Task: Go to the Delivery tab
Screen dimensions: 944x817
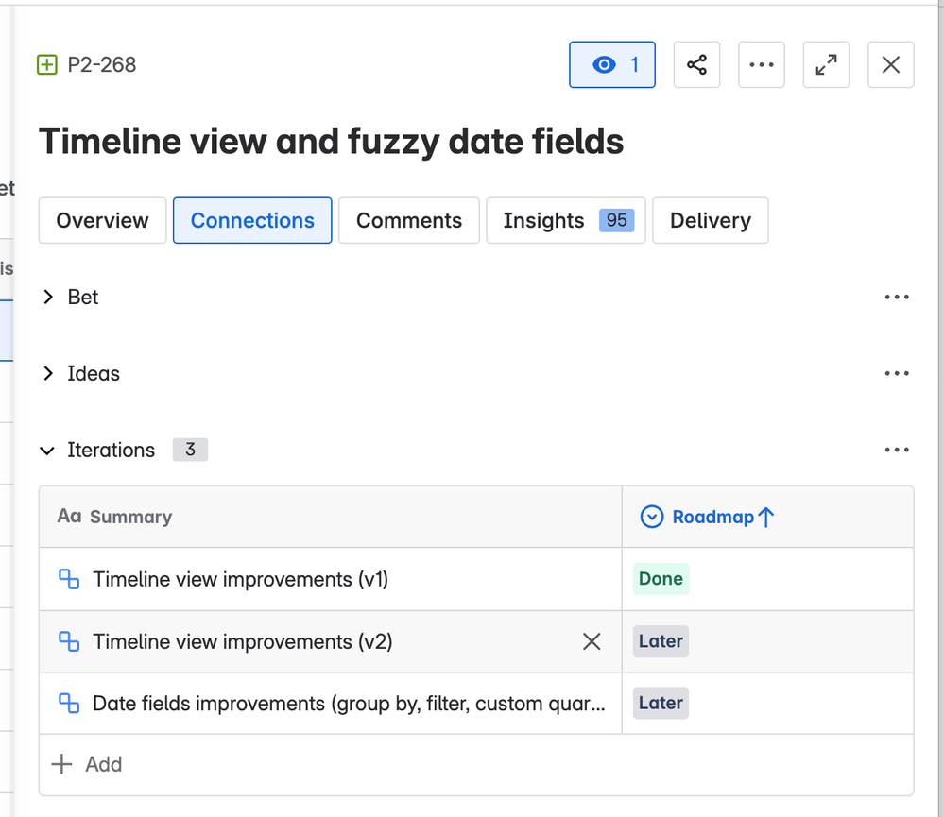Action: click(710, 221)
